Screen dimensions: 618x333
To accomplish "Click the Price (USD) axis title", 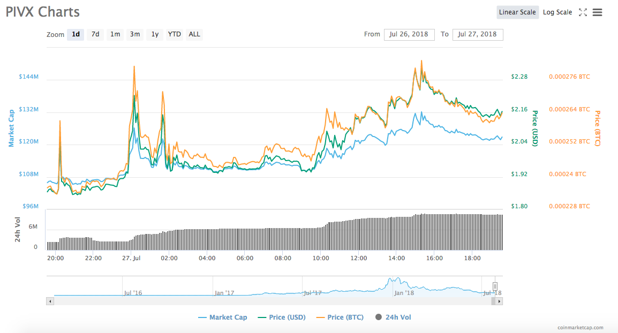I will tap(535, 128).
